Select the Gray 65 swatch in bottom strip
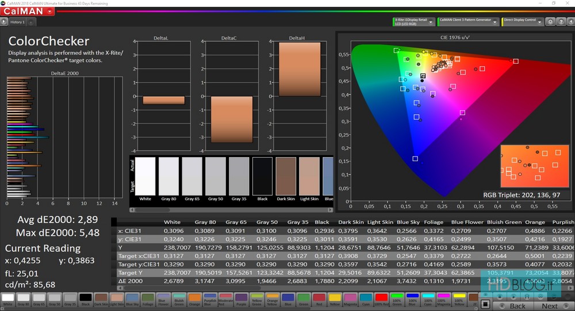This screenshot has width=575, height=311. pos(39,300)
